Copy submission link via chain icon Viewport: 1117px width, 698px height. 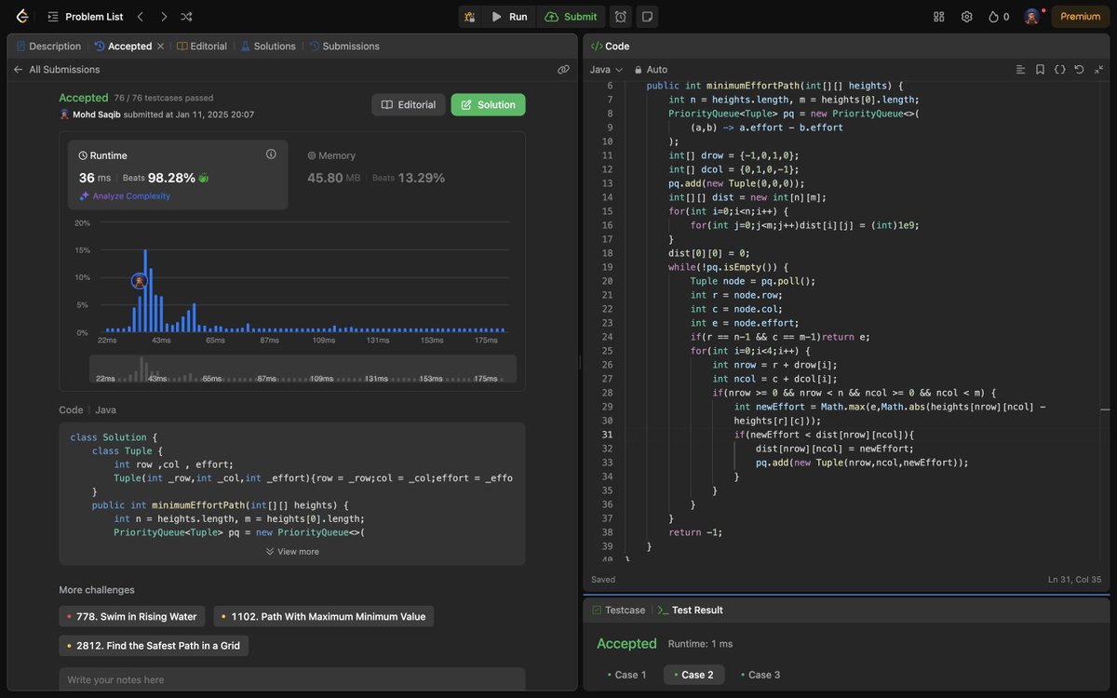(x=563, y=70)
